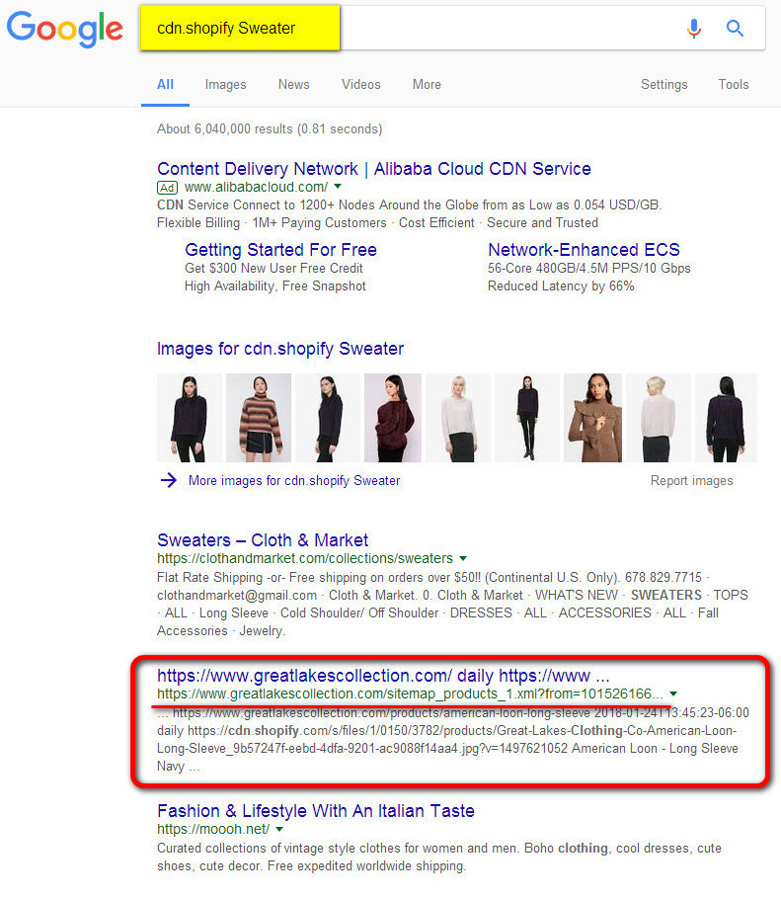Screen dimensions: 781x898
Task: Open white sweater back view thumbnail
Action: click(658, 418)
